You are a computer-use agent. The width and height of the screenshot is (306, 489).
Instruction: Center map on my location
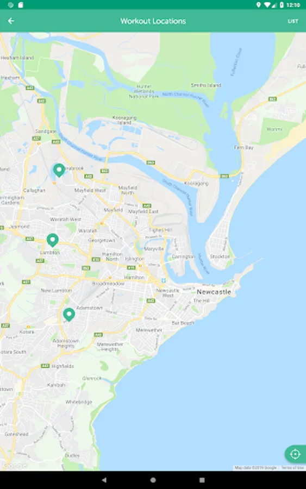tap(295, 454)
